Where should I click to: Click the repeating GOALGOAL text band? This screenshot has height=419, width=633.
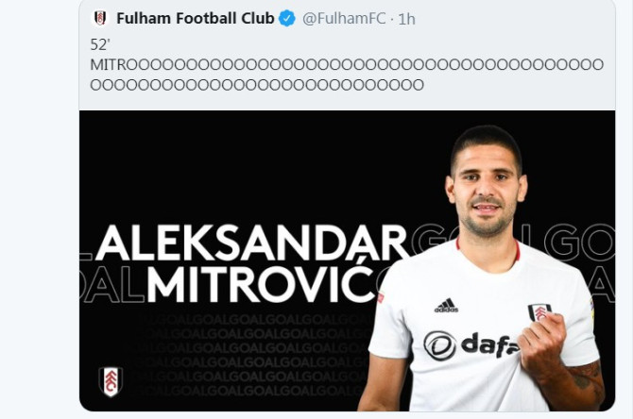click(x=255, y=335)
